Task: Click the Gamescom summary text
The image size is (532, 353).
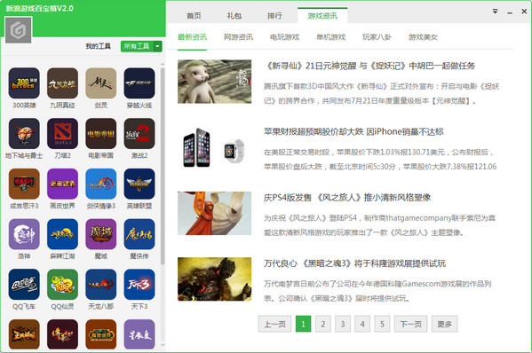Action: point(377,291)
